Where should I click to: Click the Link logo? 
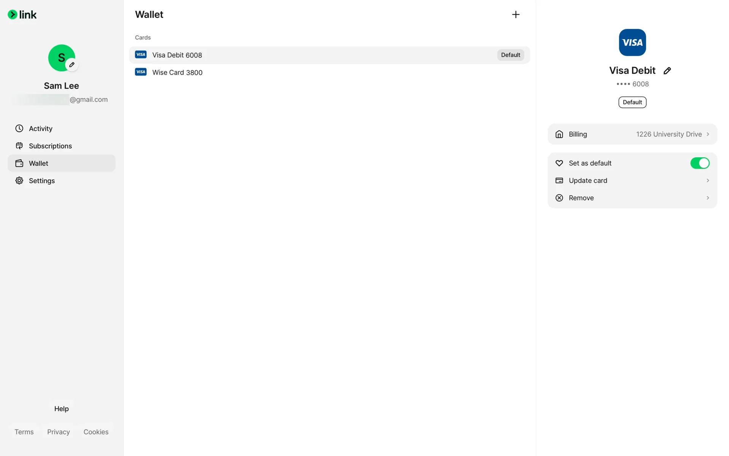(x=22, y=14)
